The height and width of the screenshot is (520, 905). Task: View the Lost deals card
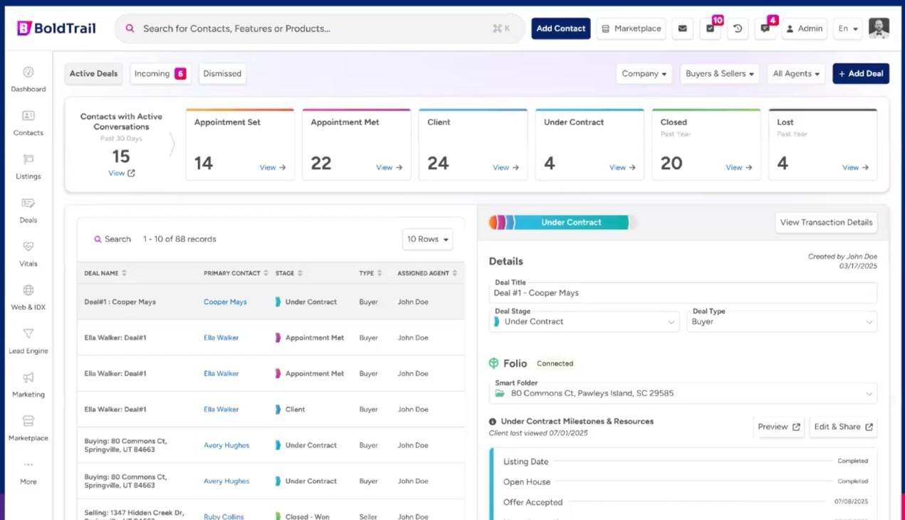(x=856, y=167)
